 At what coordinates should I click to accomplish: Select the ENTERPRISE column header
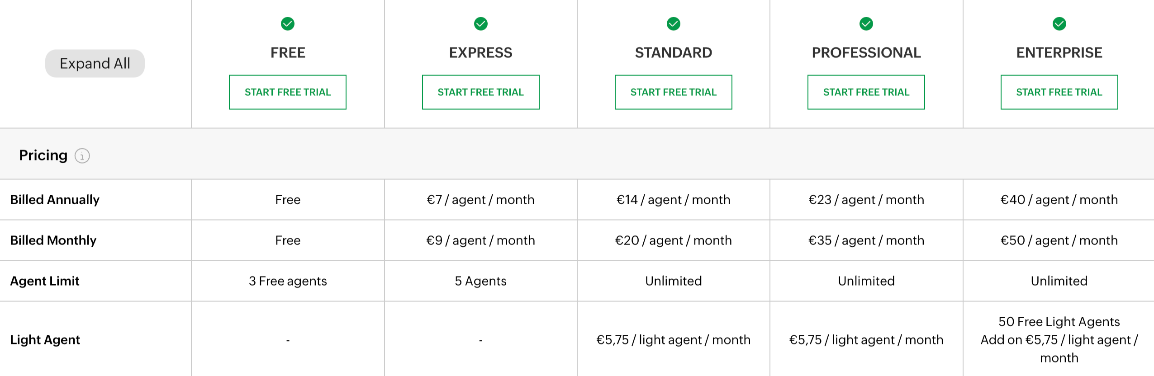pyautogui.click(x=1059, y=52)
